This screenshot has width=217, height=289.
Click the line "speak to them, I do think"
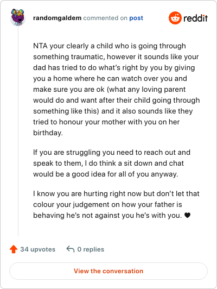coord(108,164)
